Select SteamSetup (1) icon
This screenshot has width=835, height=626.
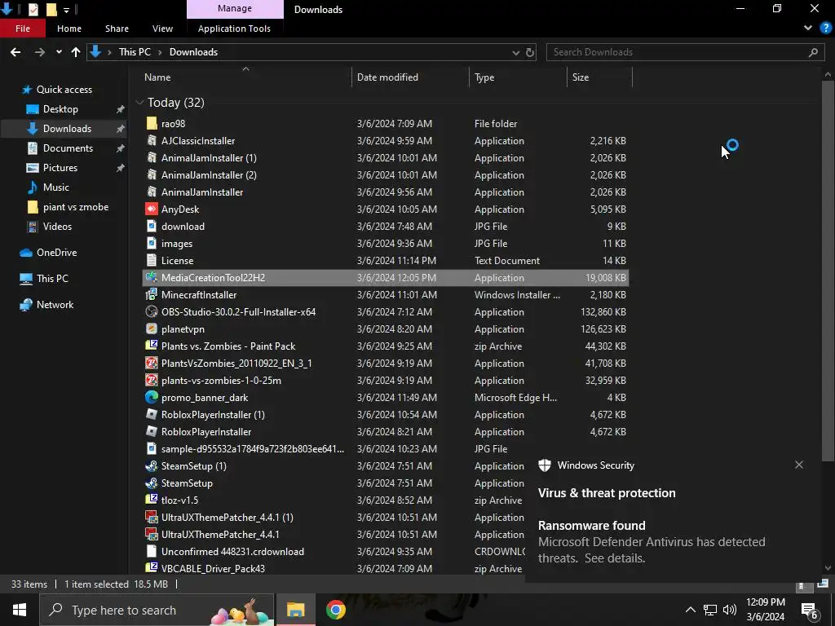[152, 465]
